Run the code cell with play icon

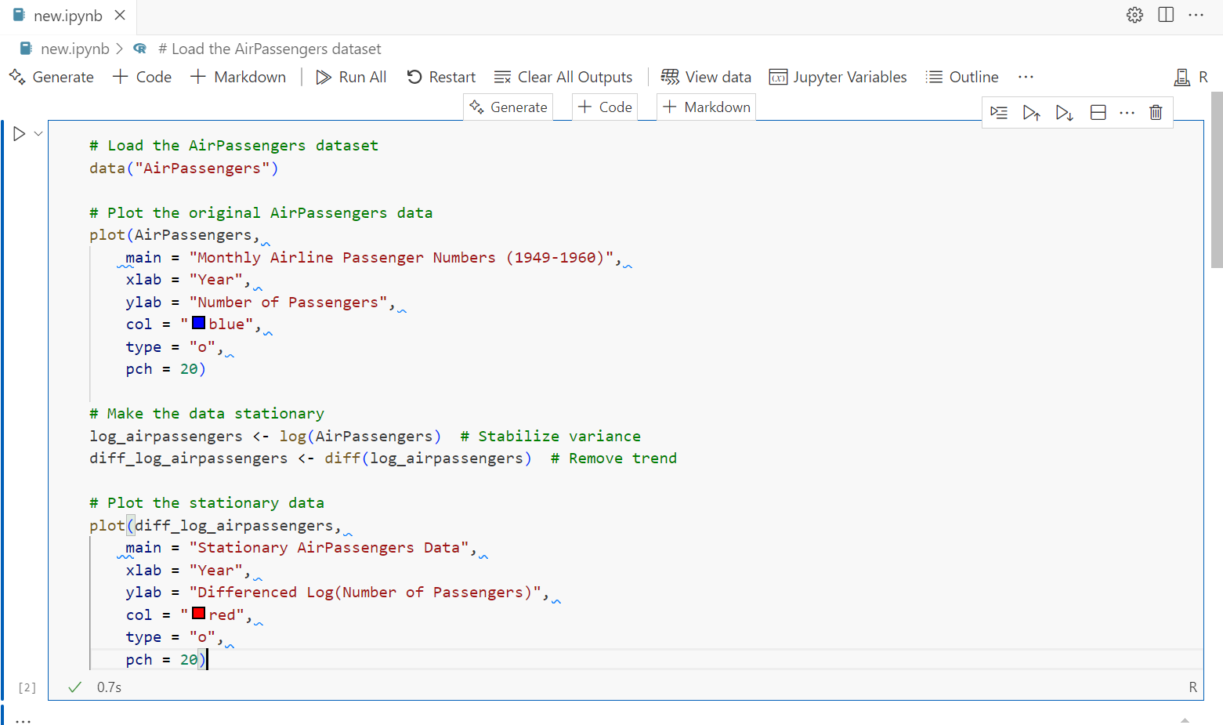(19, 134)
